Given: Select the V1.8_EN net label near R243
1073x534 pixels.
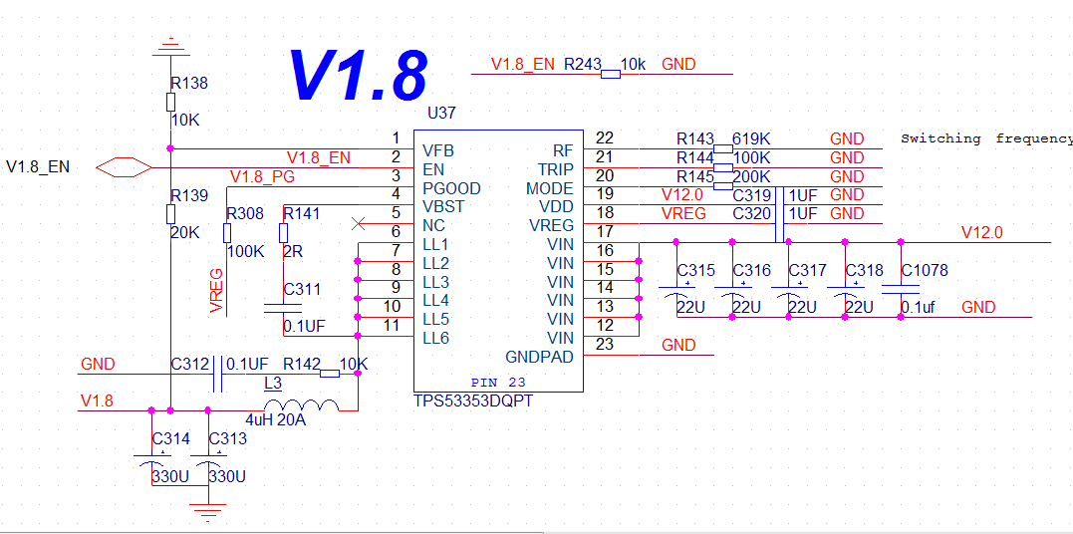Looking at the screenshot, I should pos(523,65).
